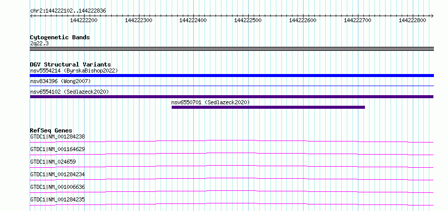Open transcript GTDC1|NM_001284235 label

pyautogui.click(x=58, y=199)
